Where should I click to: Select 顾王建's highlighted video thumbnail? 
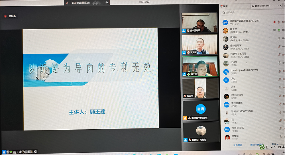click(200, 66)
